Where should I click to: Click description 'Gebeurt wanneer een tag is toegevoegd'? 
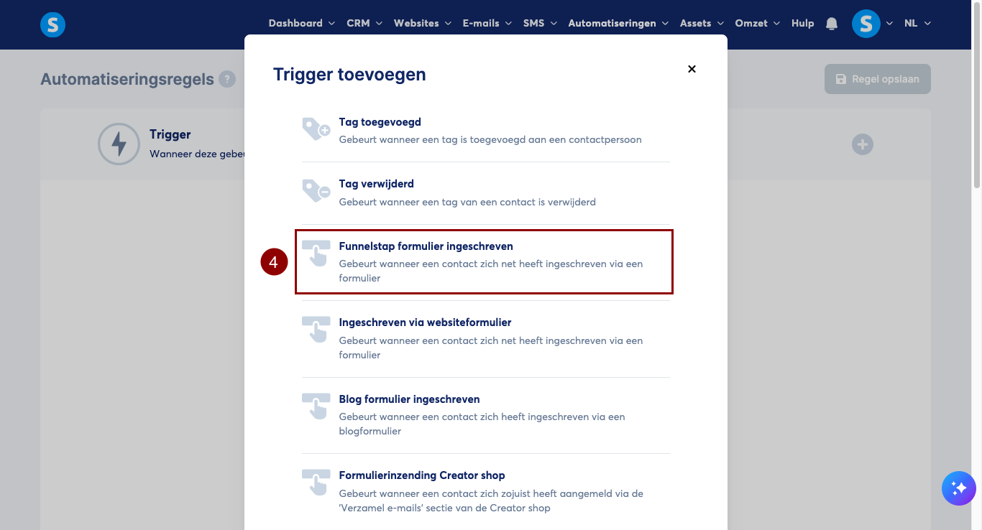490,139
